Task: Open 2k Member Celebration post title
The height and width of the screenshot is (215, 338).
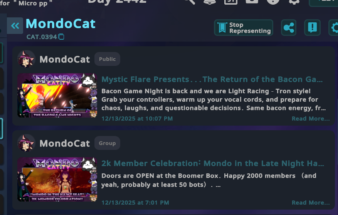Action: 213,163
